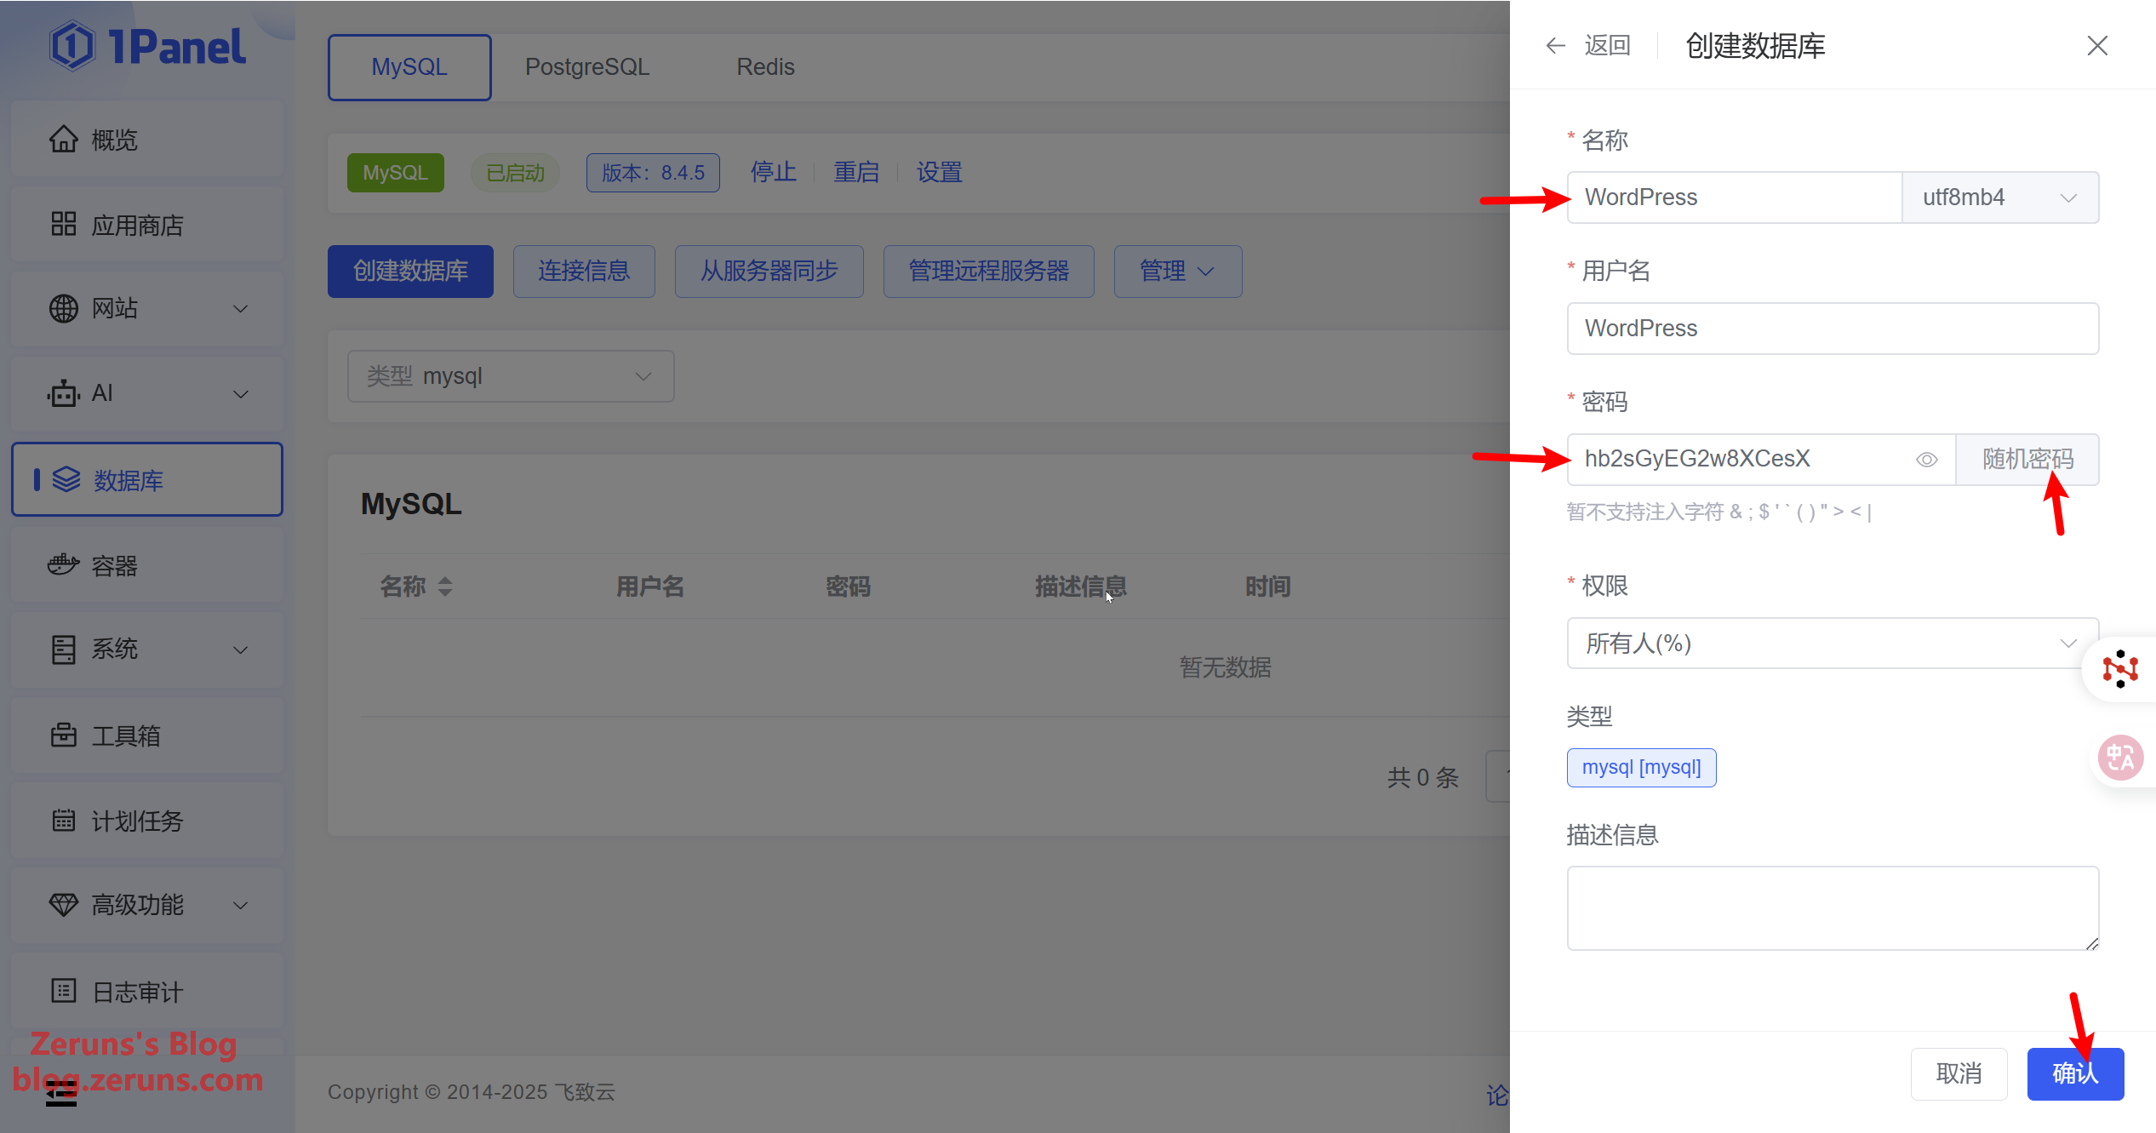Click the 暂无数据 empty table text
This screenshot has height=1133, width=2156.
pyautogui.click(x=1225, y=667)
